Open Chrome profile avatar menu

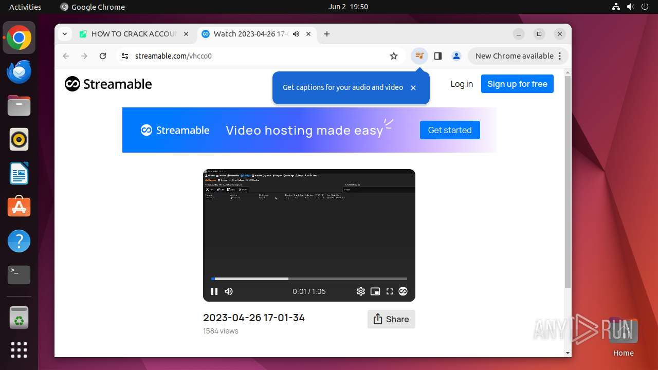click(x=456, y=56)
